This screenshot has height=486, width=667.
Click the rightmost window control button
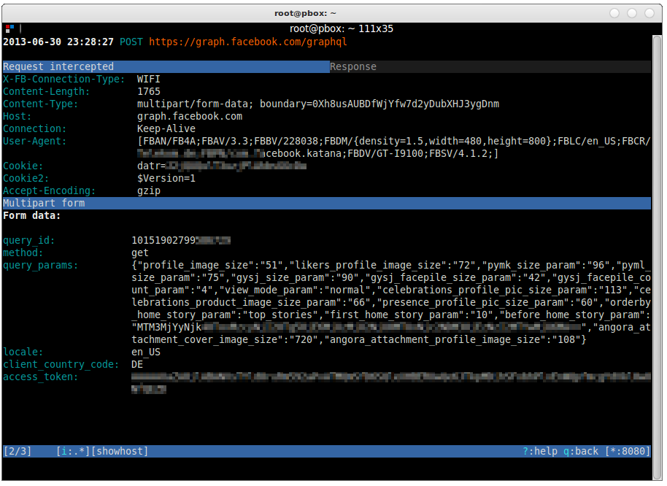(x=649, y=13)
